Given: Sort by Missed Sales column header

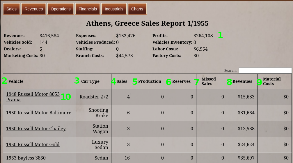Looking at the screenshot, I should [209, 81].
